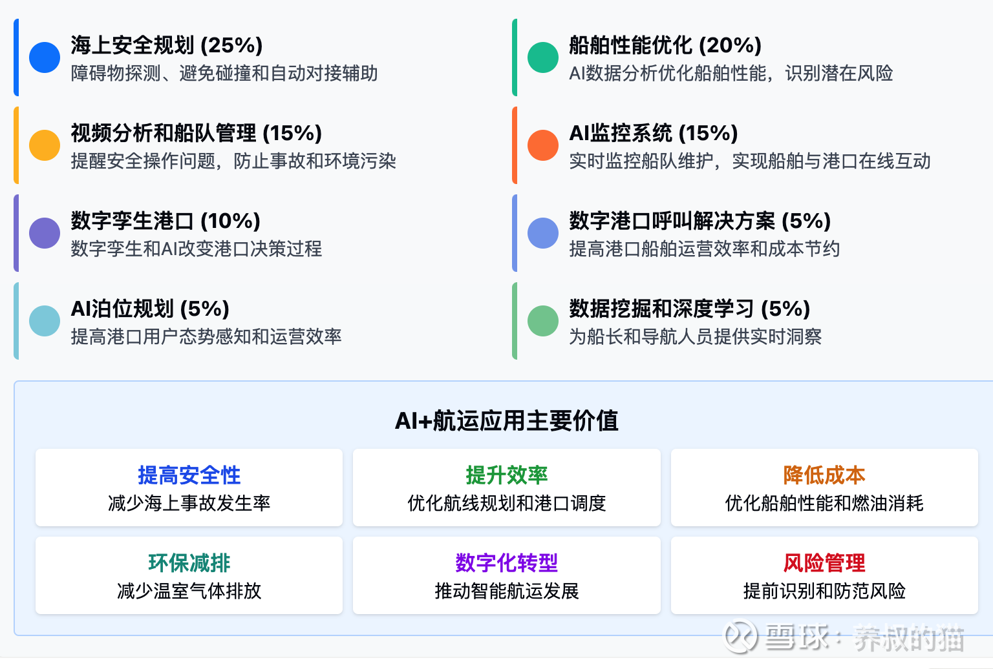Click the blue dot beside 海上安全规划
993x669 pixels.
pos(45,57)
